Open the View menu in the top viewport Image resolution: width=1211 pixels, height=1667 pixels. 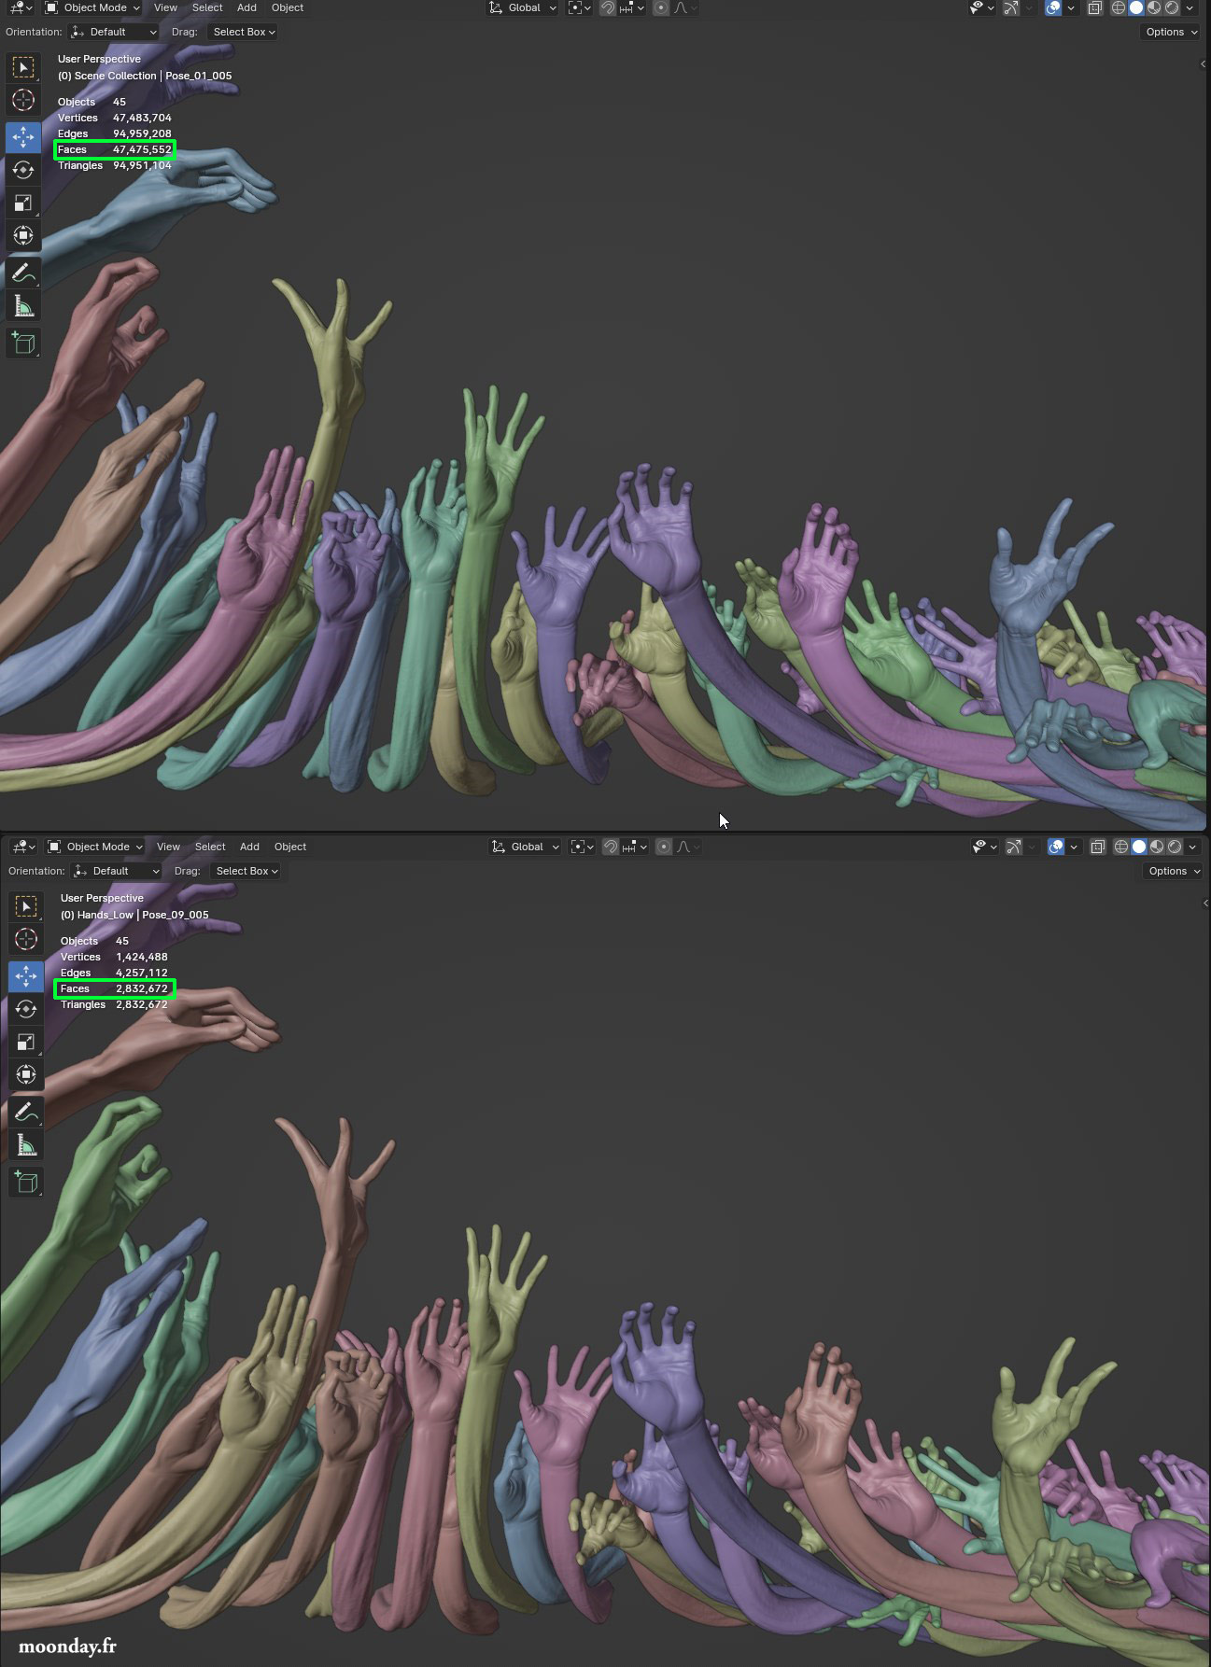point(165,7)
